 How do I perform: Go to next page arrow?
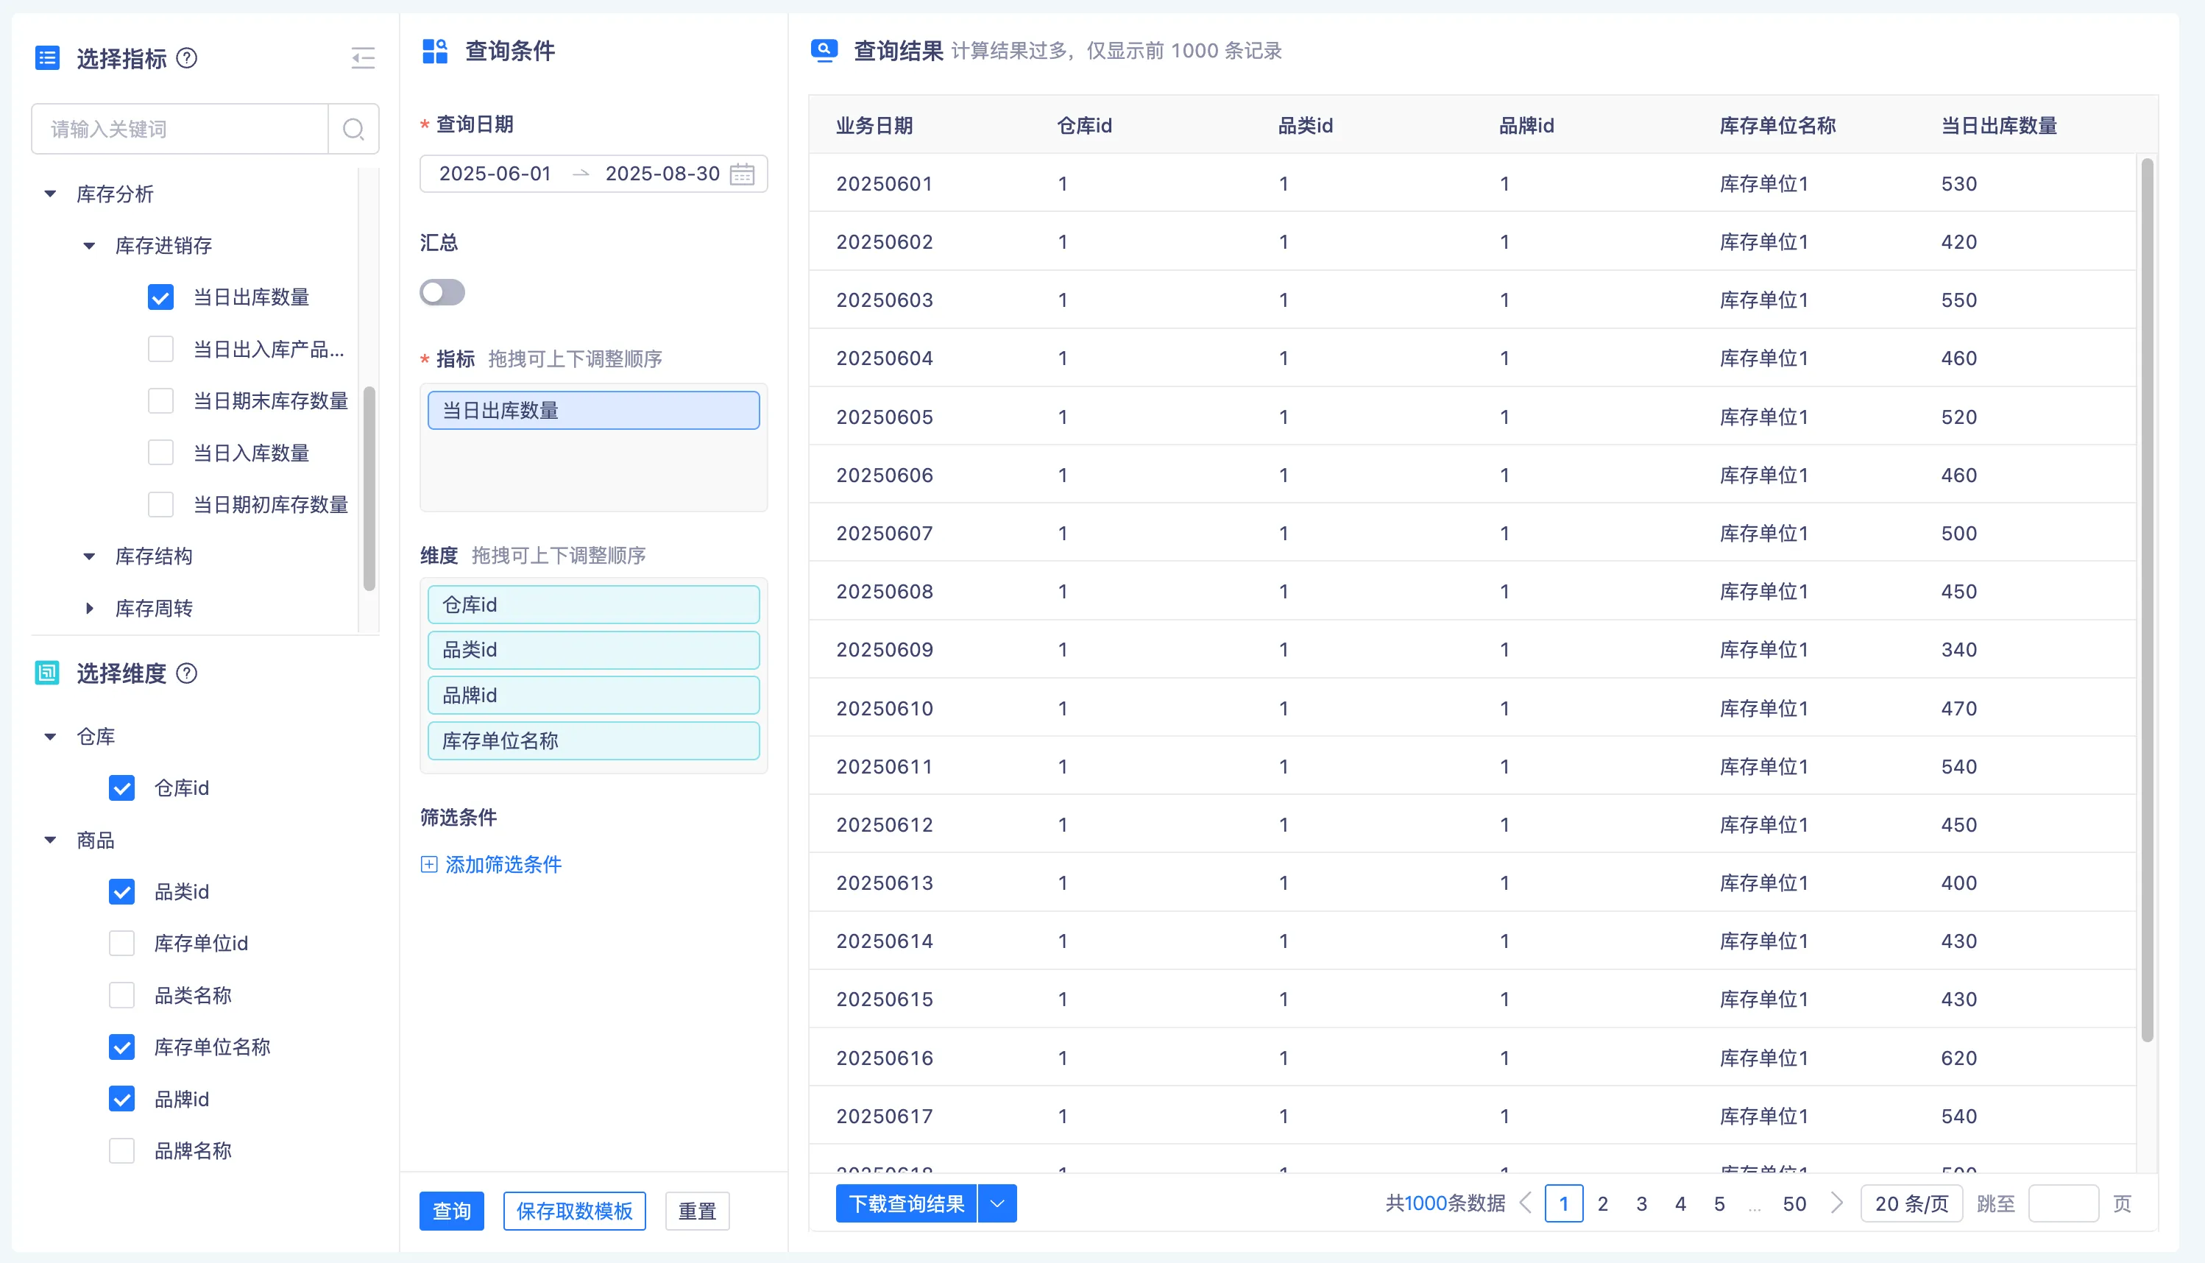[1836, 1203]
